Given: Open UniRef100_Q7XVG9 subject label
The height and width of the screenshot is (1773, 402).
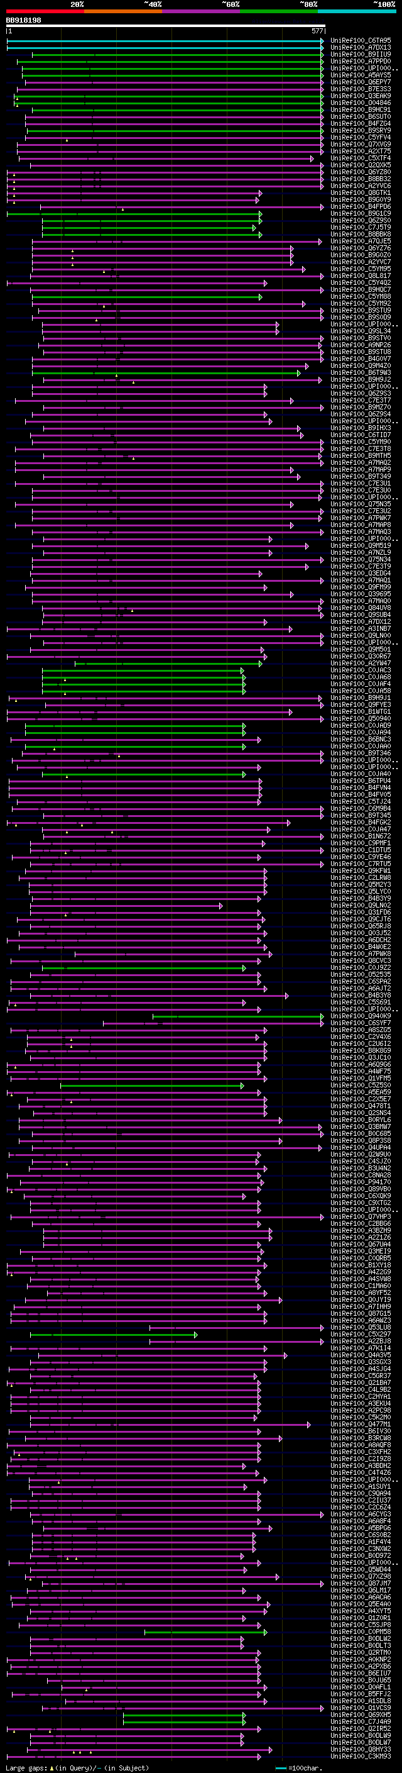Looking at the screenshot, I should point(361,145).
